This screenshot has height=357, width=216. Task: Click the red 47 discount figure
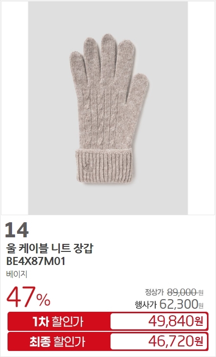pyautogui.click(x=21, y=297)
